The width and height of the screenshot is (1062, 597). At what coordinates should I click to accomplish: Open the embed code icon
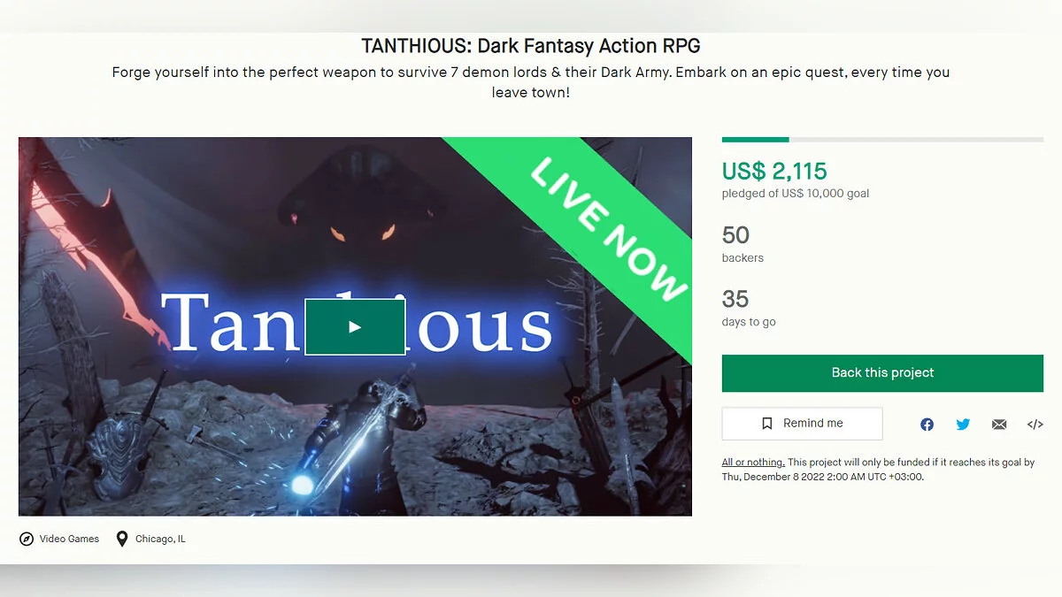(x=1035, y=425)
